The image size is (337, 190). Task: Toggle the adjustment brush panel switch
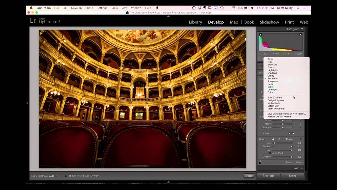260,162
